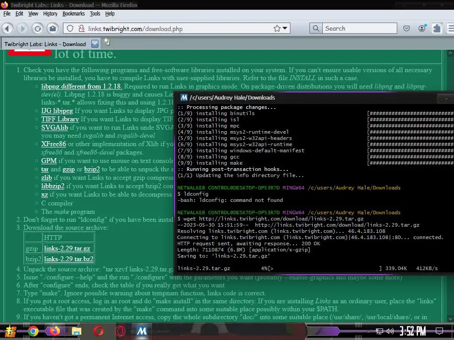Follow the gzip link in the requirements list
This screenshot has width=454, height=340.
[x=69, y=170]
